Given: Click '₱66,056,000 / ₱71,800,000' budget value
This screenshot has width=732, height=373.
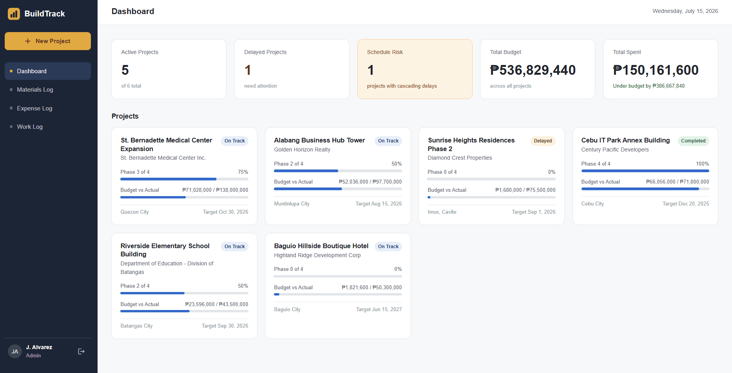Looking at the screenshot, I should [678, 182].
